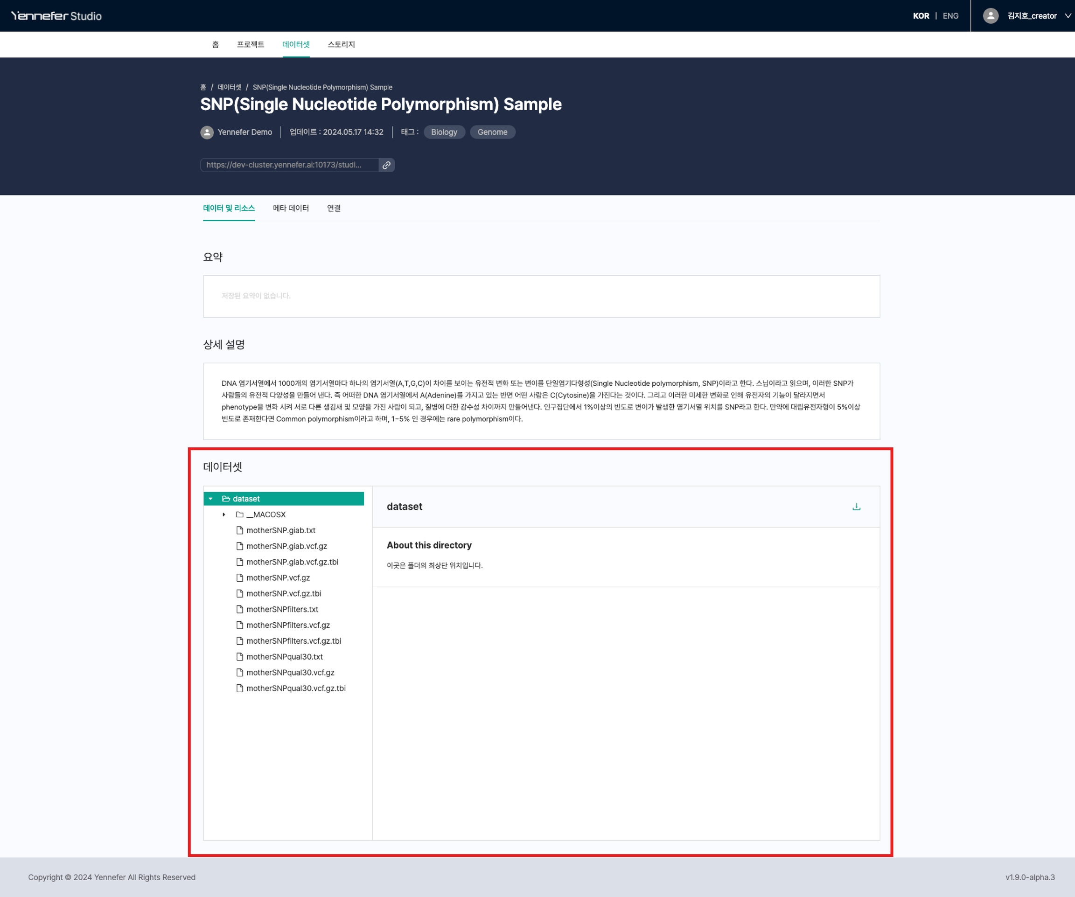
Task: Select motherSNPfilters.vcf.gz in file tree
Action: [x=288, y=625]
